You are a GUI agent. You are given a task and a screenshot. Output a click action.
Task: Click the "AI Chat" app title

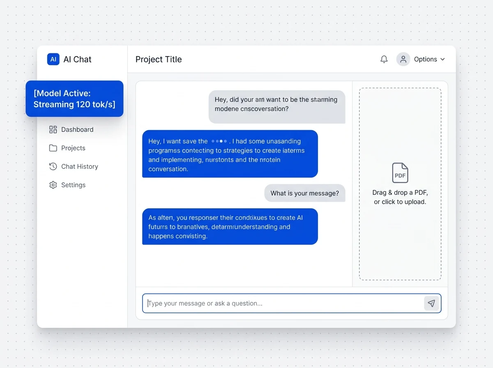pyautogui.click(x=77, y=59)
